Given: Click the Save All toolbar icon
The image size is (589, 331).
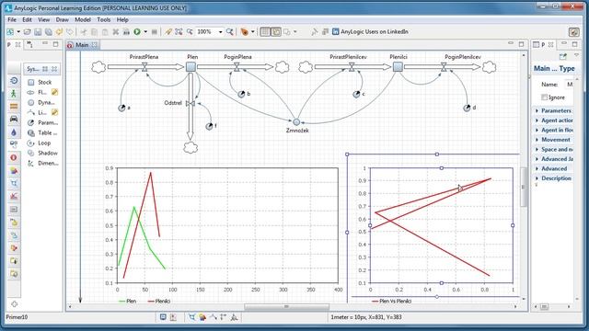Looking at the screenshot, I should click(x=49, y=32).
